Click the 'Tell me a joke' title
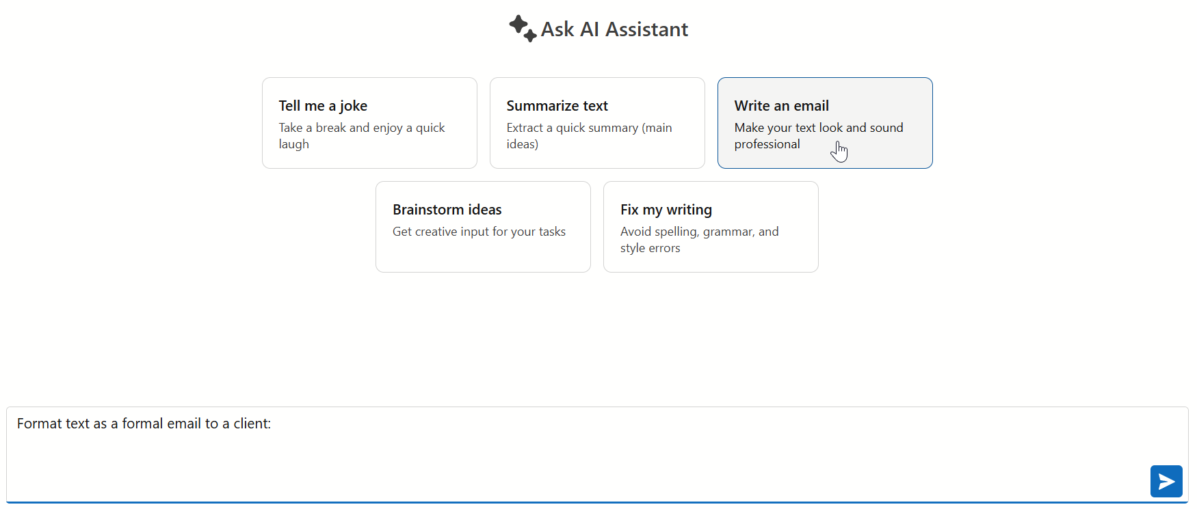Screen dimensions: 1197x509 coord(323,106)
